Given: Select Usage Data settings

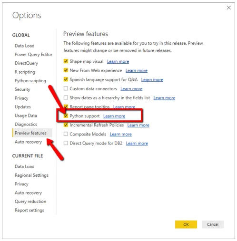Looking at the screenshot, I should click(x=26, y=116).
